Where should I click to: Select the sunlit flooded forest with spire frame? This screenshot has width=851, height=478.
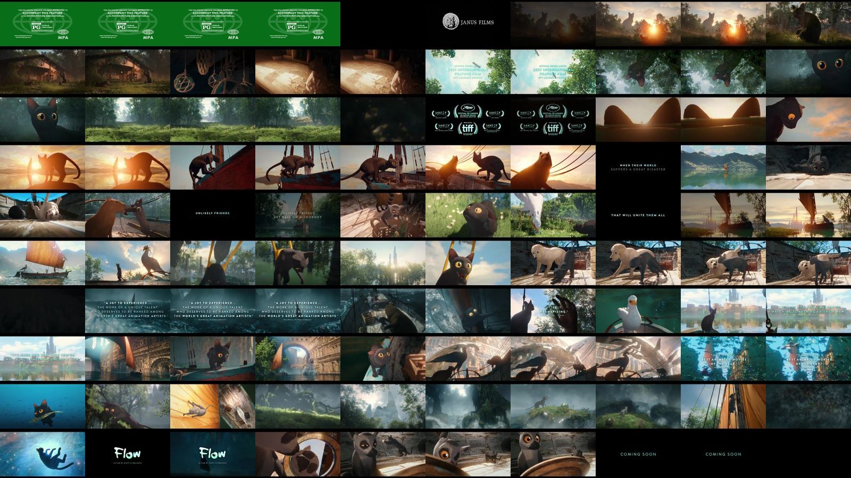[383, 263]
